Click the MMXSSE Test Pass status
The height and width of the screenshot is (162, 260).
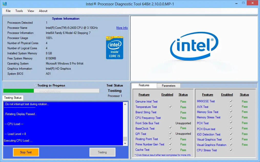[x=245, y=102]
